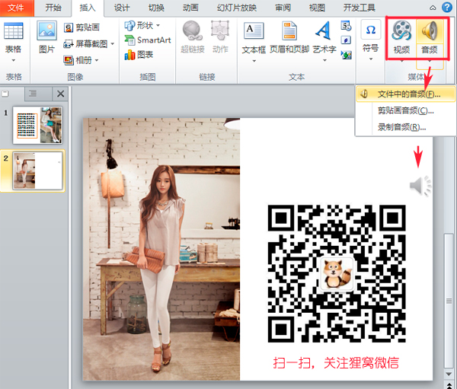Click the text 扫一扫，关注狸窝微信

[335, 363]
